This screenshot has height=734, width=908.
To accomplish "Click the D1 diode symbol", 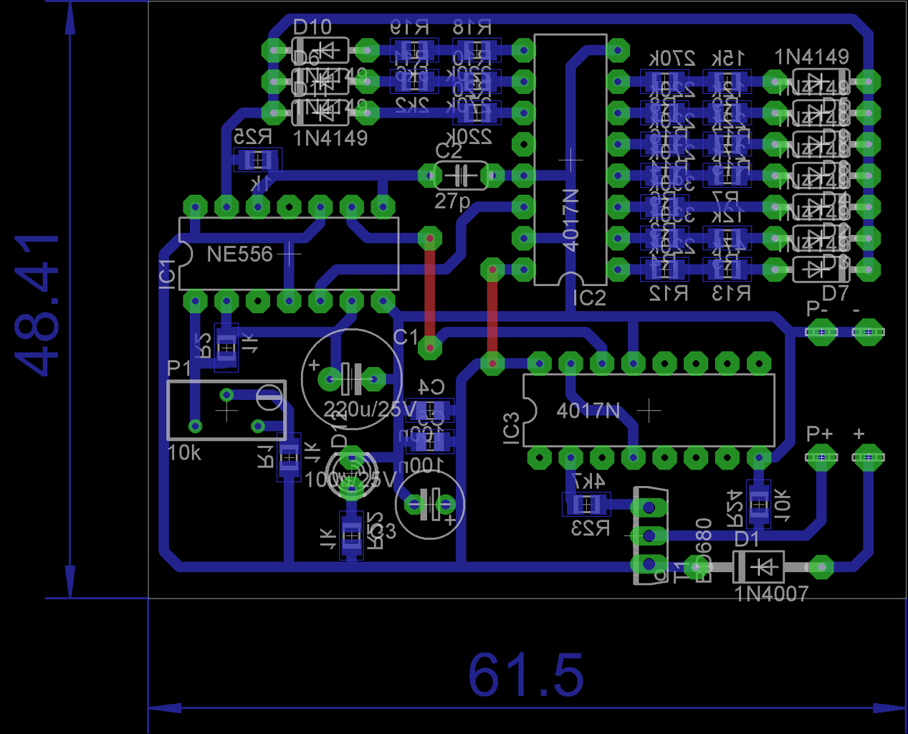I will coord(758,567).
